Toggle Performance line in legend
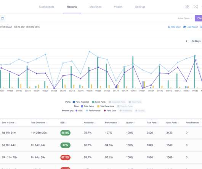Image resolution: width=202 pixels, height=169 pixels. click(x=93, y=110)
